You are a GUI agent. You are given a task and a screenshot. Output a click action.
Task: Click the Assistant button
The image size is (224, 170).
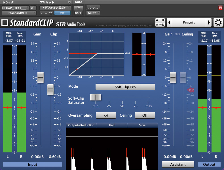click(178, 164)
